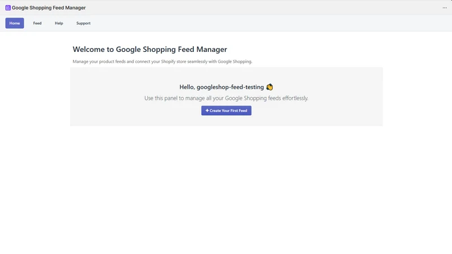Click the 'Manage your product feeds' description text

pyautogui.click(x=162, y=62)
